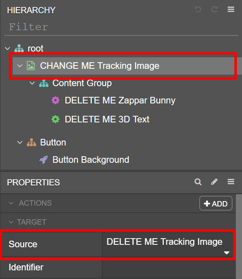Collapse the CHANGE ME Tracking Image chevron
The width and height of the screenshot is (242, 279).
(20, 66)
